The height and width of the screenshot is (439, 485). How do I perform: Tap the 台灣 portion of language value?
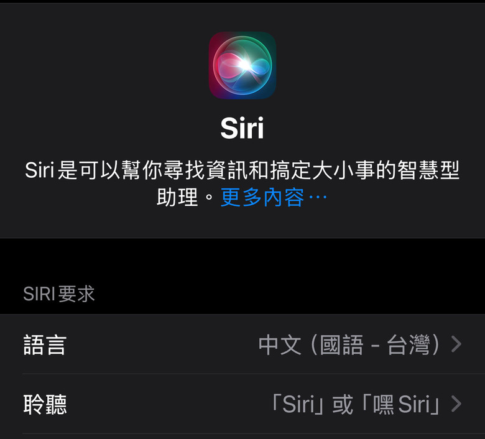[409, 344]
